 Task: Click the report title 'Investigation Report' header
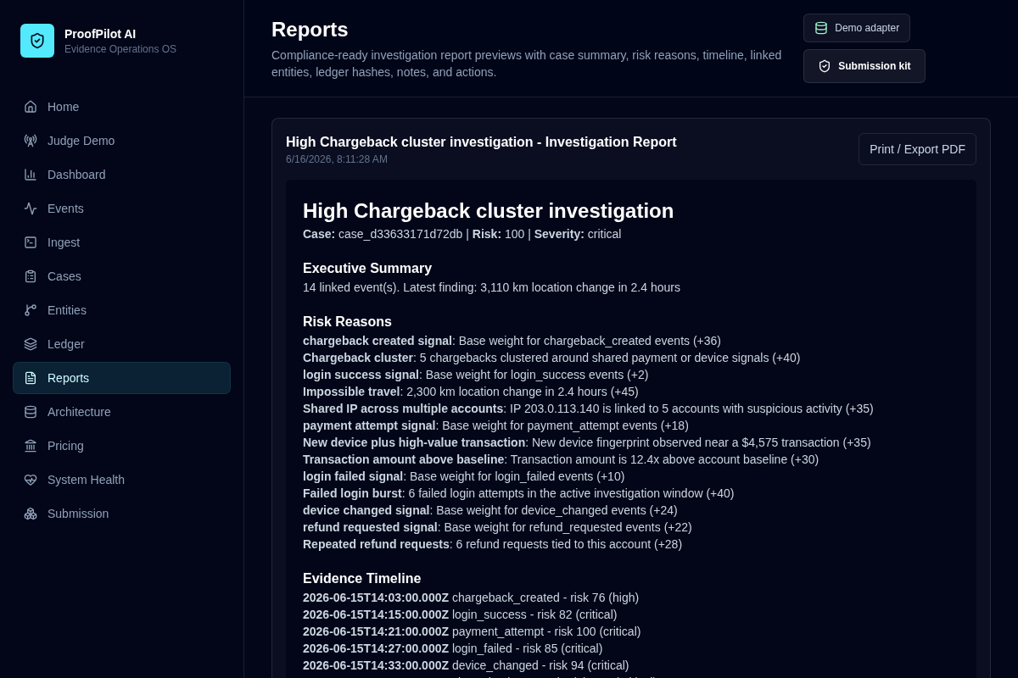point(481,142)
